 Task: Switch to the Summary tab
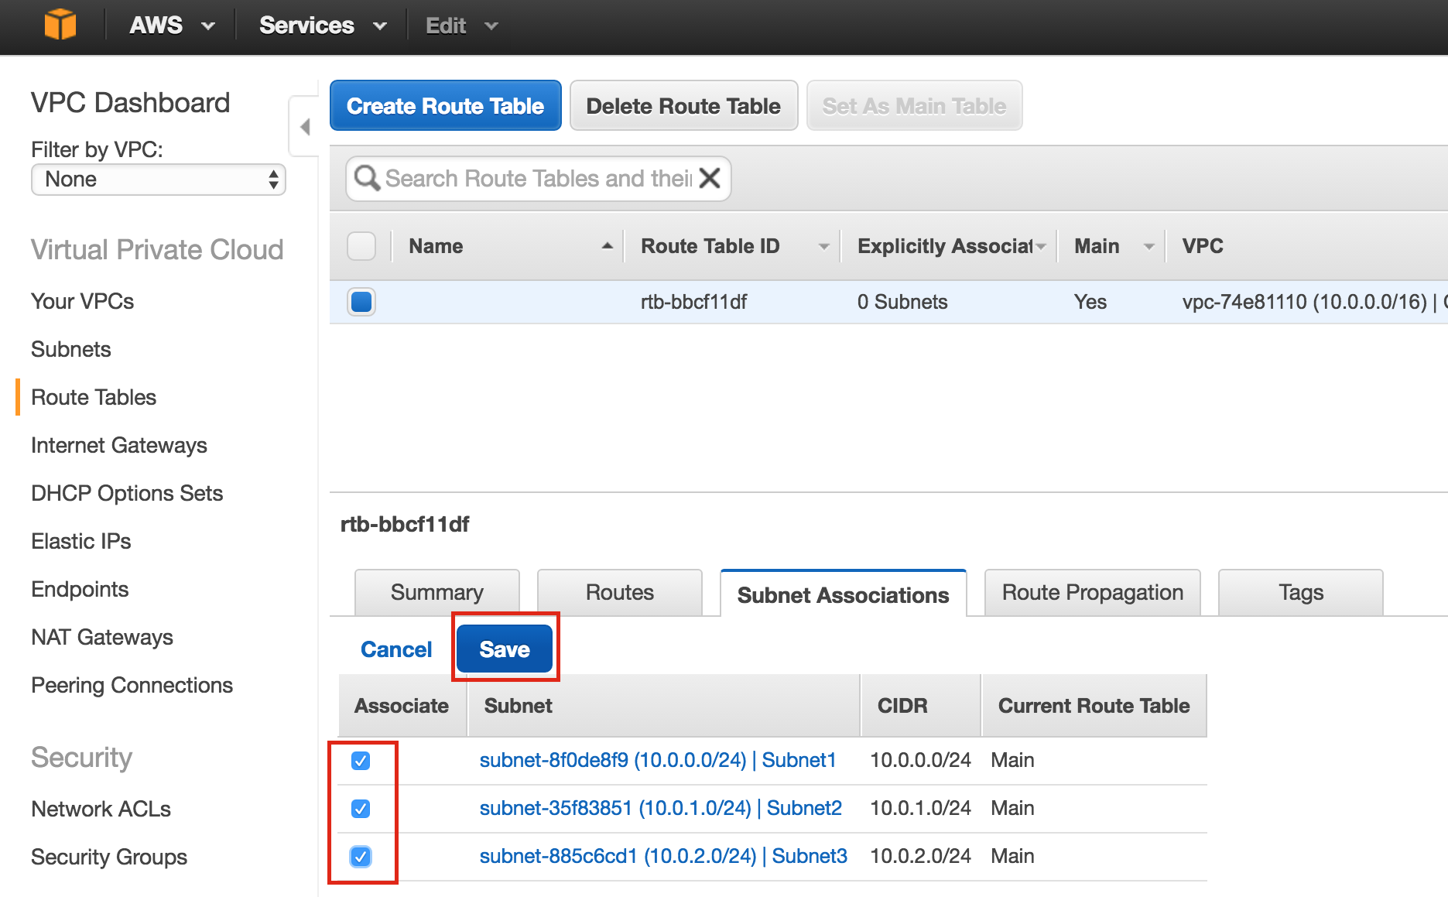coord(437,593)
